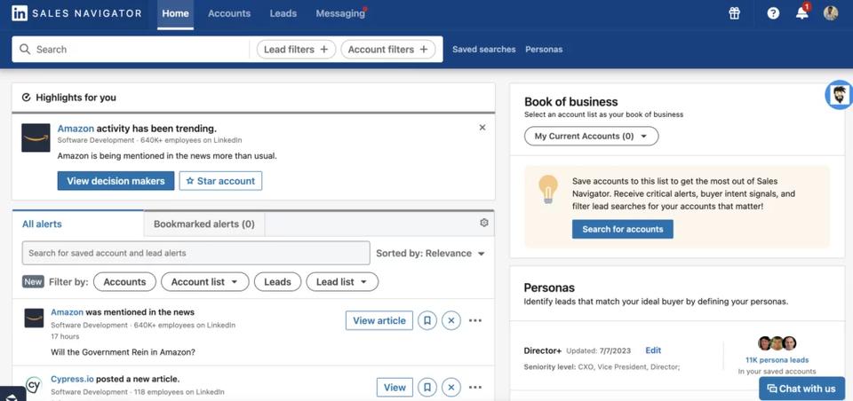
Task: Bookmark the Cypress.io article alert
Action: click(x=427, y=388)
